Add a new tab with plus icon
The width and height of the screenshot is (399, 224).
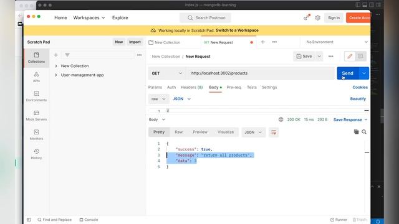[263, 42]
